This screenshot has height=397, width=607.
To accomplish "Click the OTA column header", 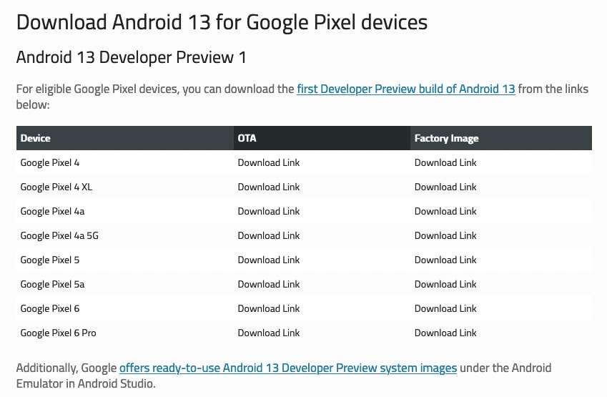I will point(322,138).
